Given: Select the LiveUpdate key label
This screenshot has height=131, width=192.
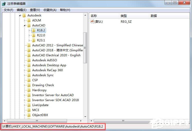Looking at the screenshot, I should pos(40,105).
